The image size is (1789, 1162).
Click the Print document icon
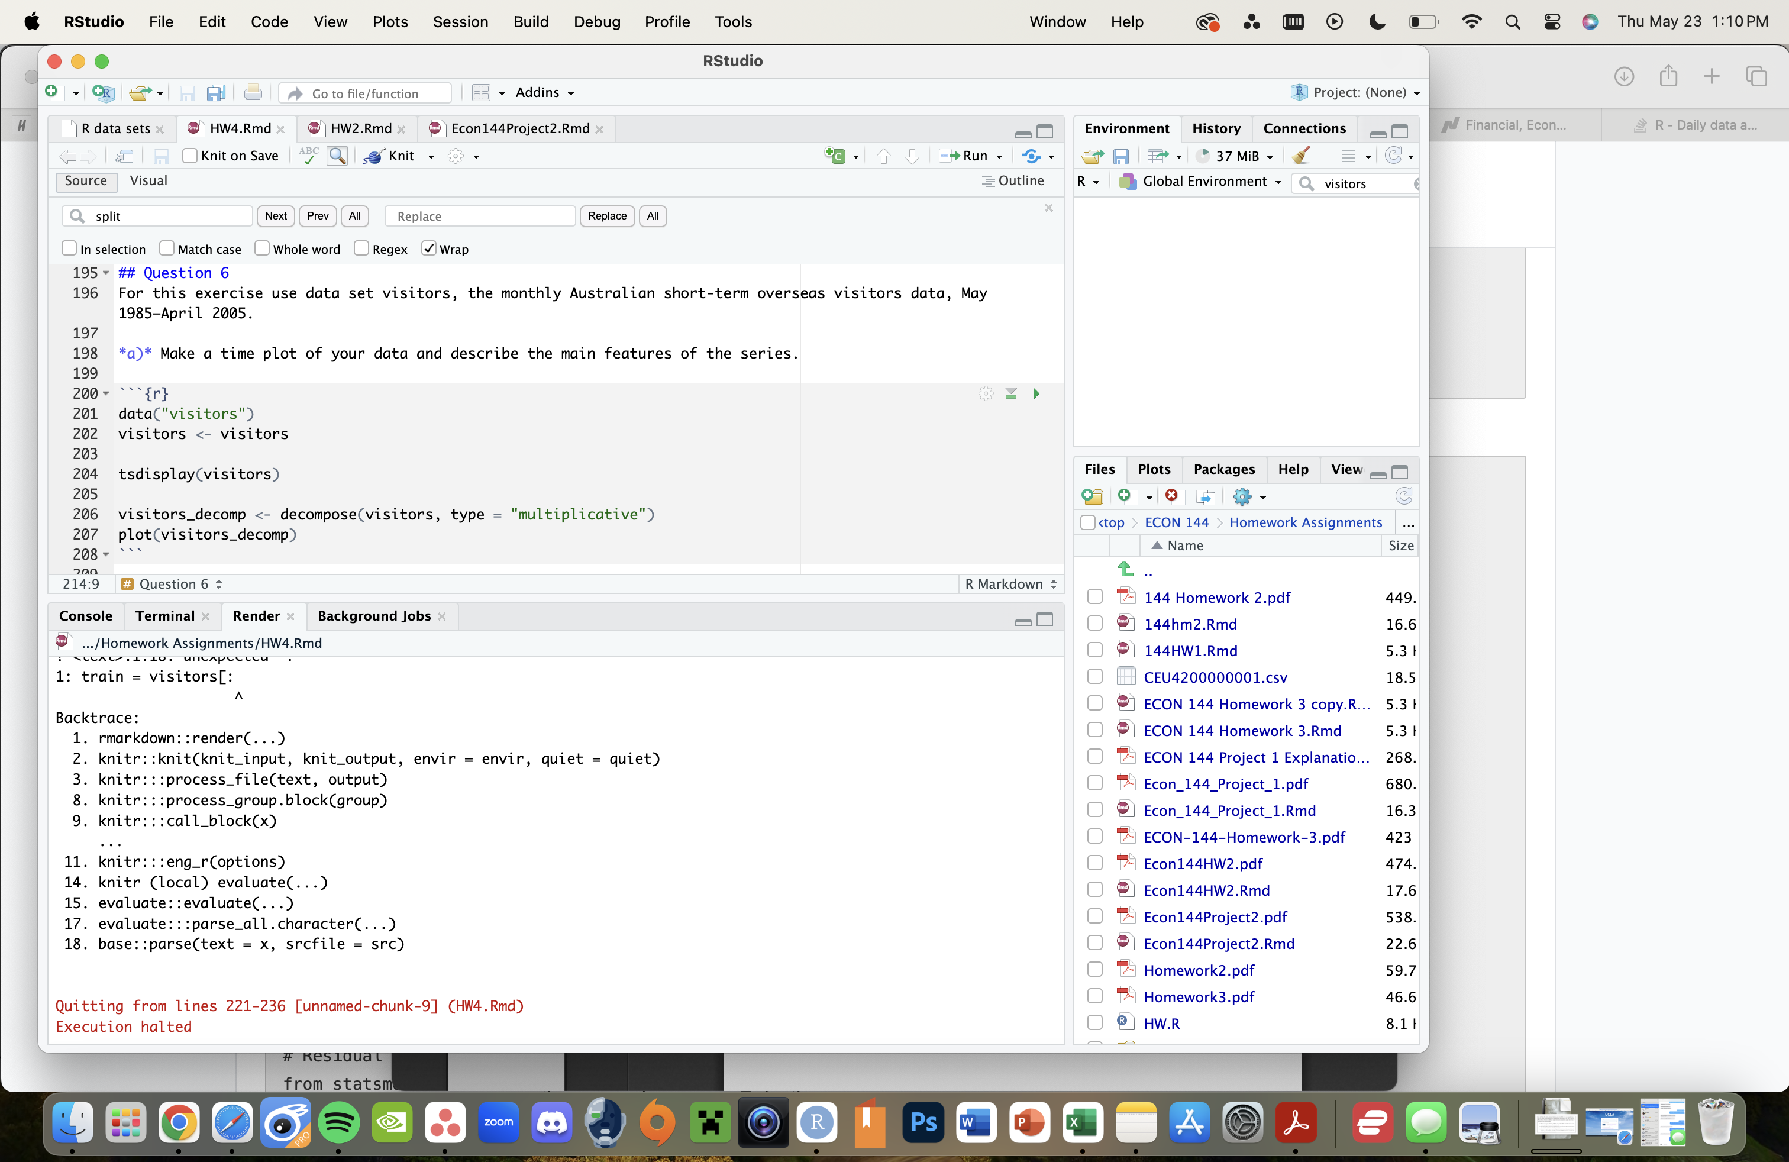(x=253, y=92)
